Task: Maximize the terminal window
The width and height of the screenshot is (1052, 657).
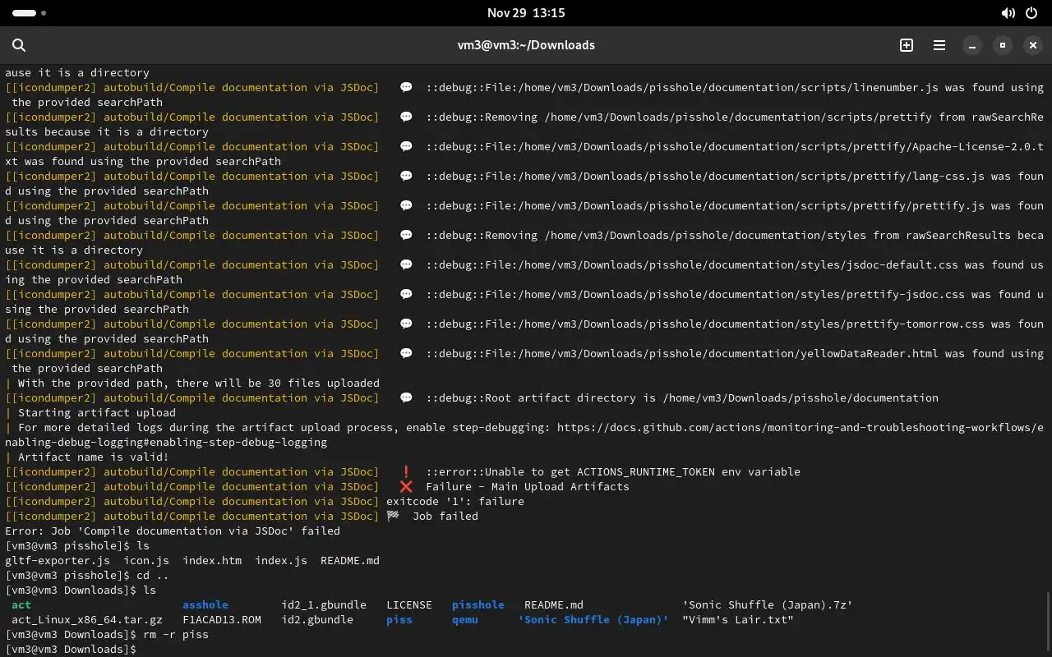Action: click(x=1003, y=45)
